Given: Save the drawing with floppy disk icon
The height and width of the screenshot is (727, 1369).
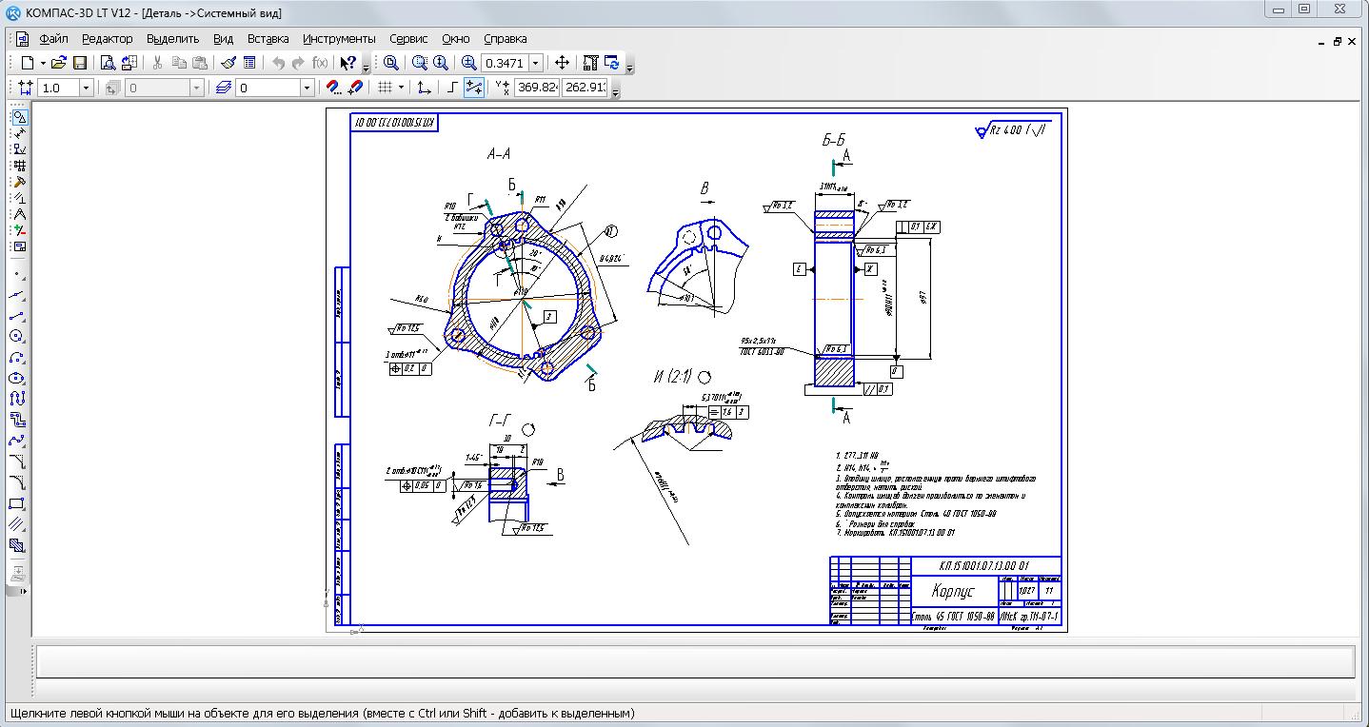Looking at the screenshot, I should tap(80, 63).
